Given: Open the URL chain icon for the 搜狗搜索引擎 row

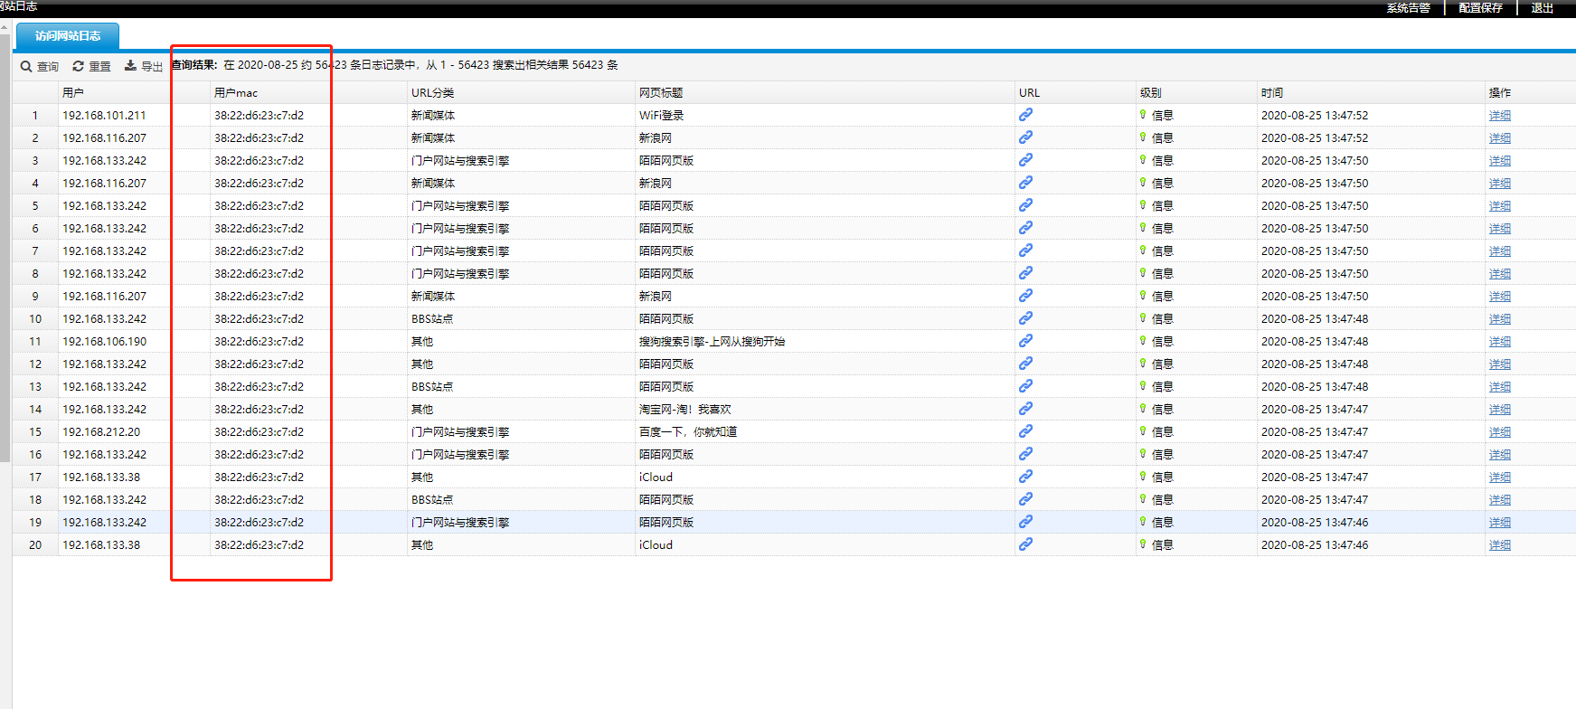Looking at the screenshot, I should 1025,341.
